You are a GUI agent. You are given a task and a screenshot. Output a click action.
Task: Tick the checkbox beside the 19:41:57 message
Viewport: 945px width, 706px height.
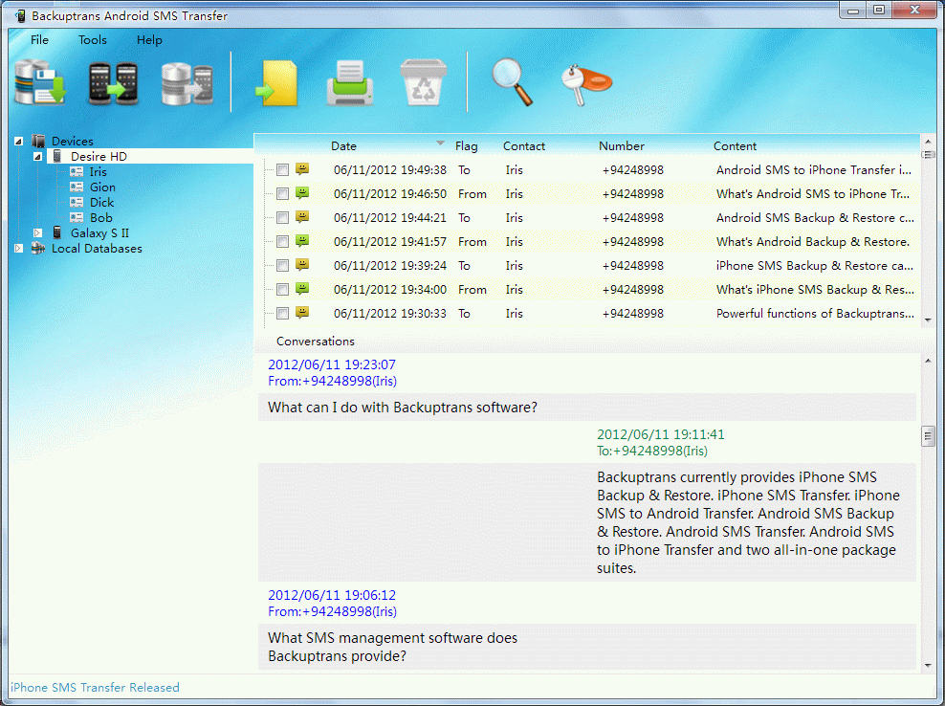(282, 241)
